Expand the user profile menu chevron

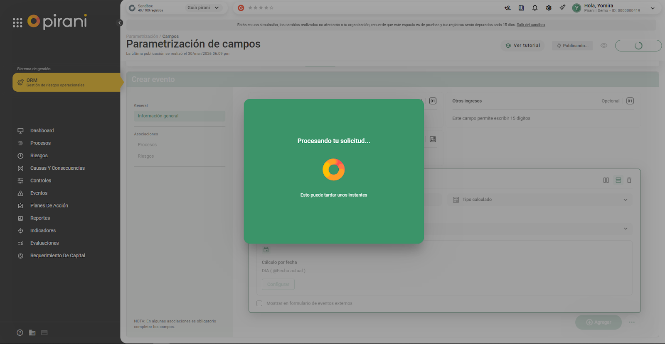pos(653,8)
